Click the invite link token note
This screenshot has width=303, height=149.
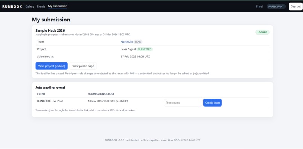[86, 110]
